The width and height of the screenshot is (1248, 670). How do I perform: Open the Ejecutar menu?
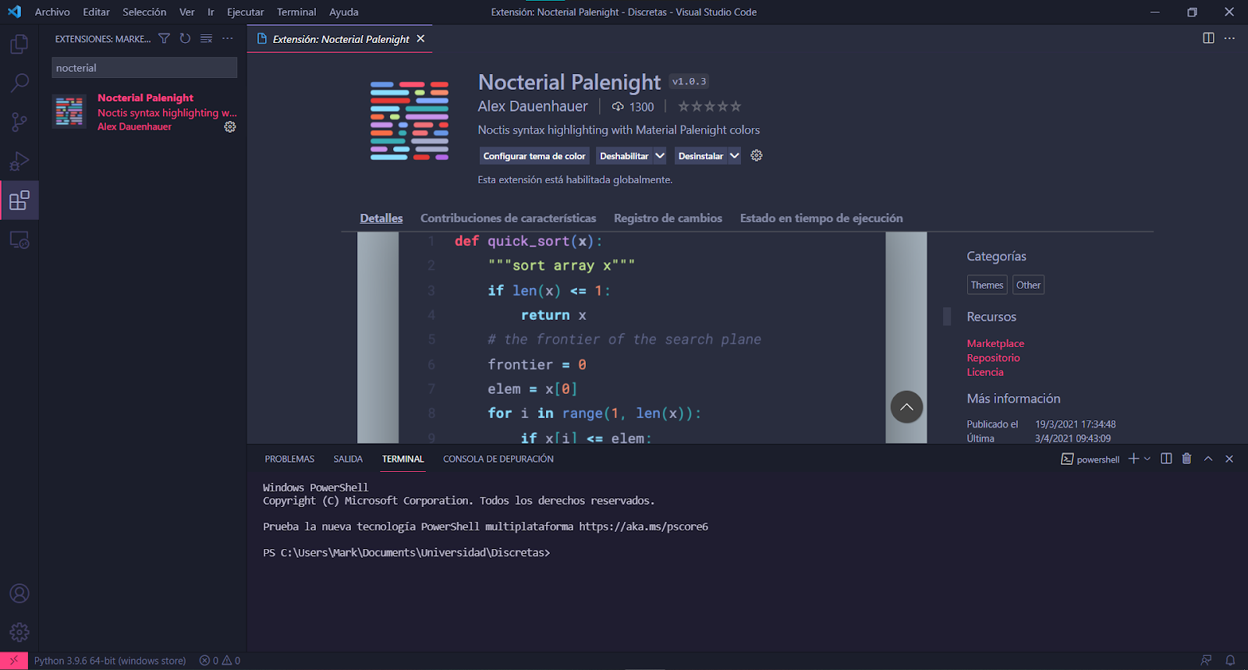pos(245,12)
